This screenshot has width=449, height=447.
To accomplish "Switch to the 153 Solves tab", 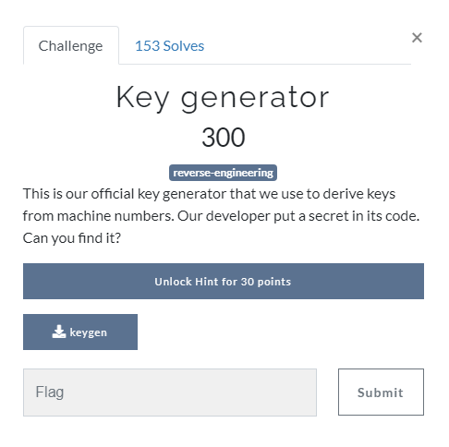I will point(170,46).
